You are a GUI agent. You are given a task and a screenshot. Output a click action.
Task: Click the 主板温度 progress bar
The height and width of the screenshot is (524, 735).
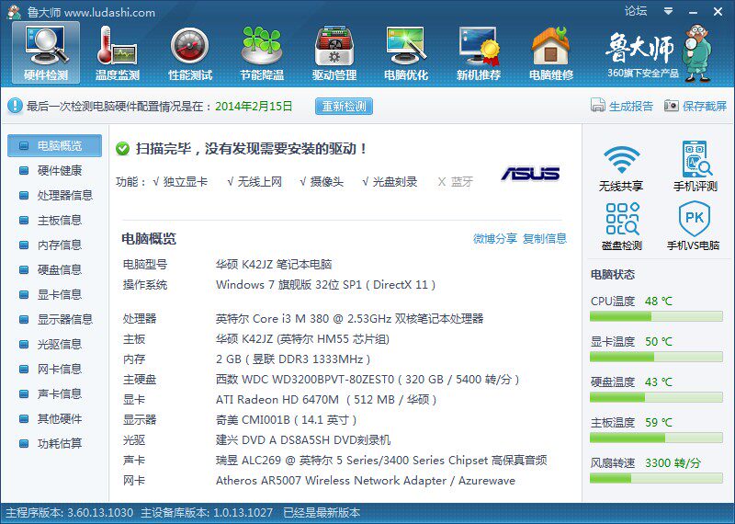tap(656, 439)
